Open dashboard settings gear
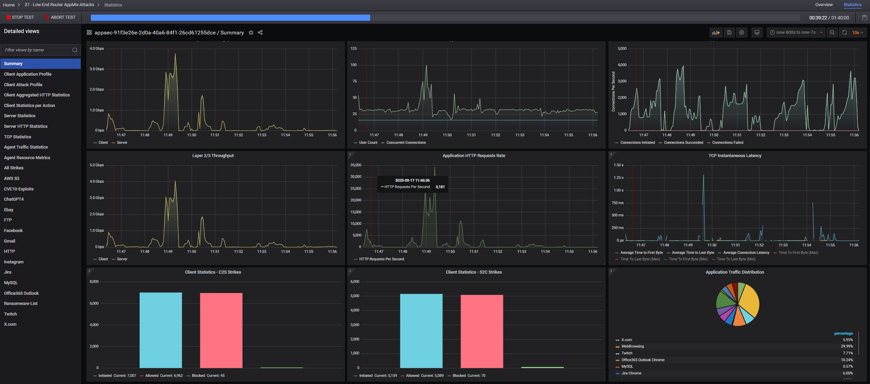The width and height of the screenshot is (870, 384). tap(742, 33)
